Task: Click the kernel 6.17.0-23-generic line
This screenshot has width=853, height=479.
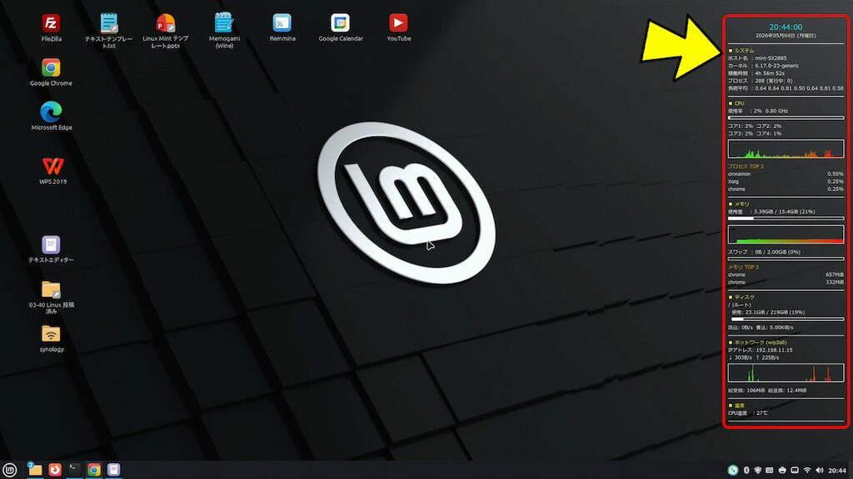Action: click(763, 66)
